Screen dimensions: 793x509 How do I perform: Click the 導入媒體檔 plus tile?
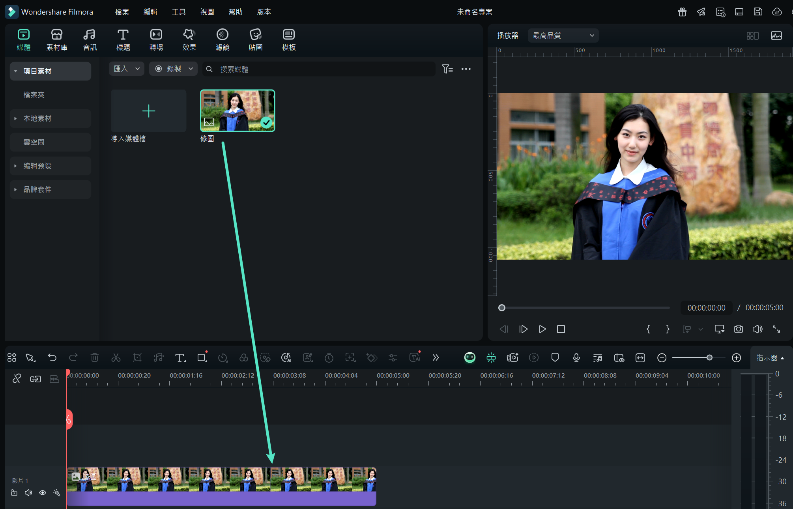coord(149,111)
